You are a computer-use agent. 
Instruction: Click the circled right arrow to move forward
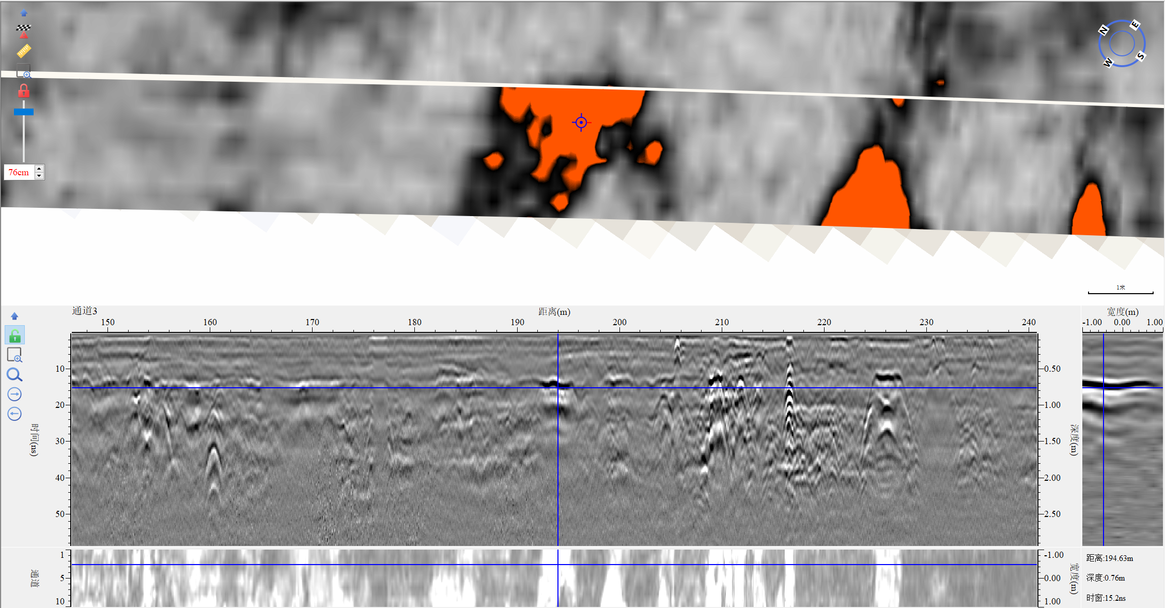[14, 394]
